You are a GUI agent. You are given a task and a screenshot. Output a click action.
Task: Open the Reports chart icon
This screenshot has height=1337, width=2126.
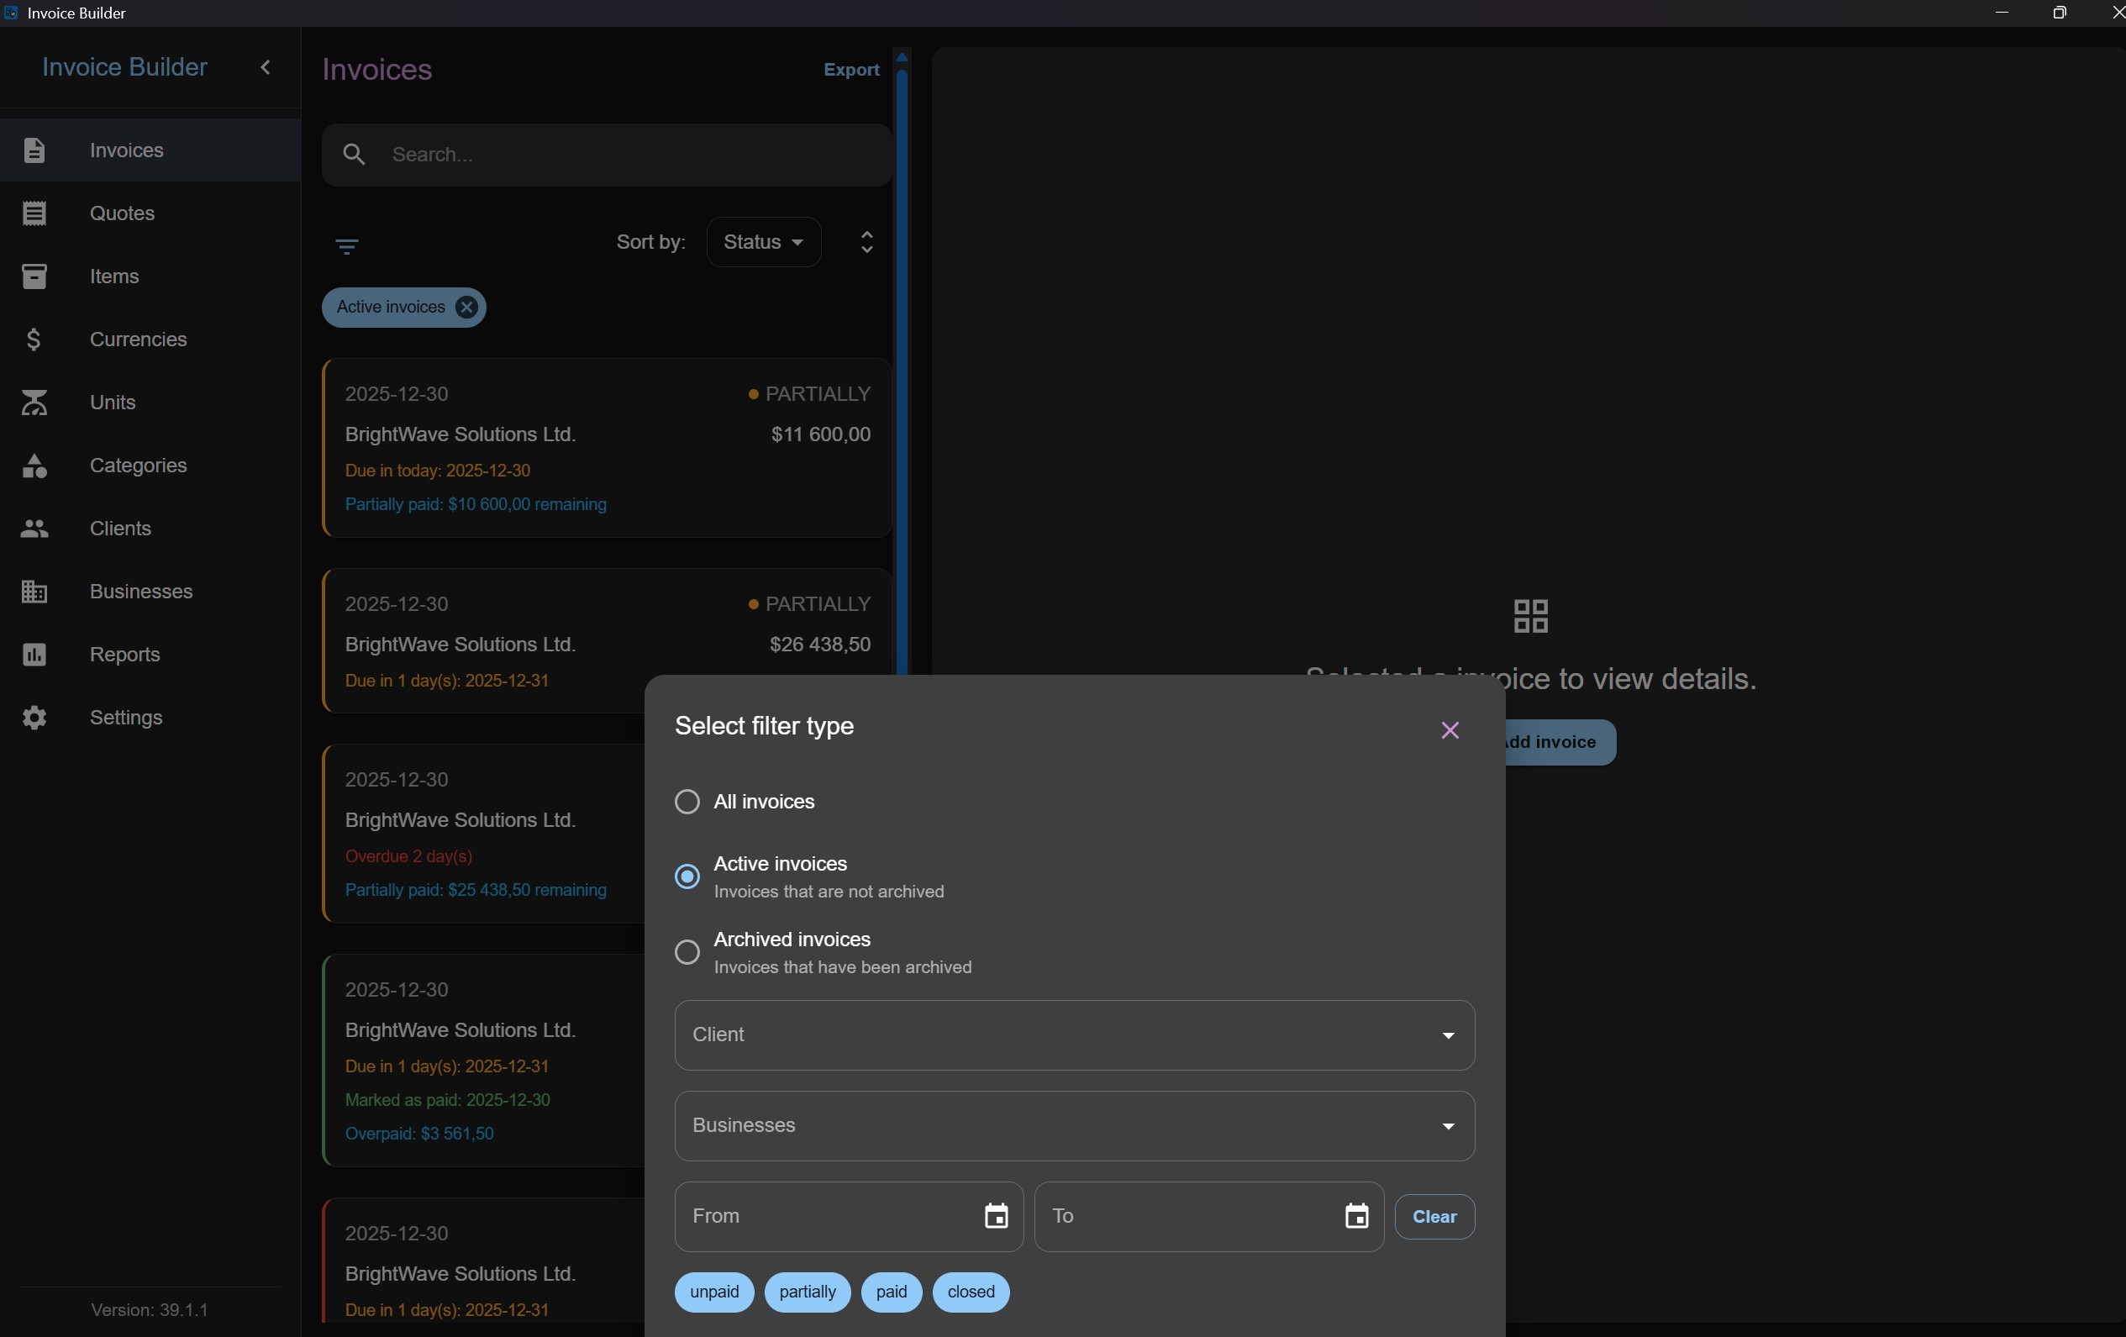pyautogui.click(x=34, y=655)
